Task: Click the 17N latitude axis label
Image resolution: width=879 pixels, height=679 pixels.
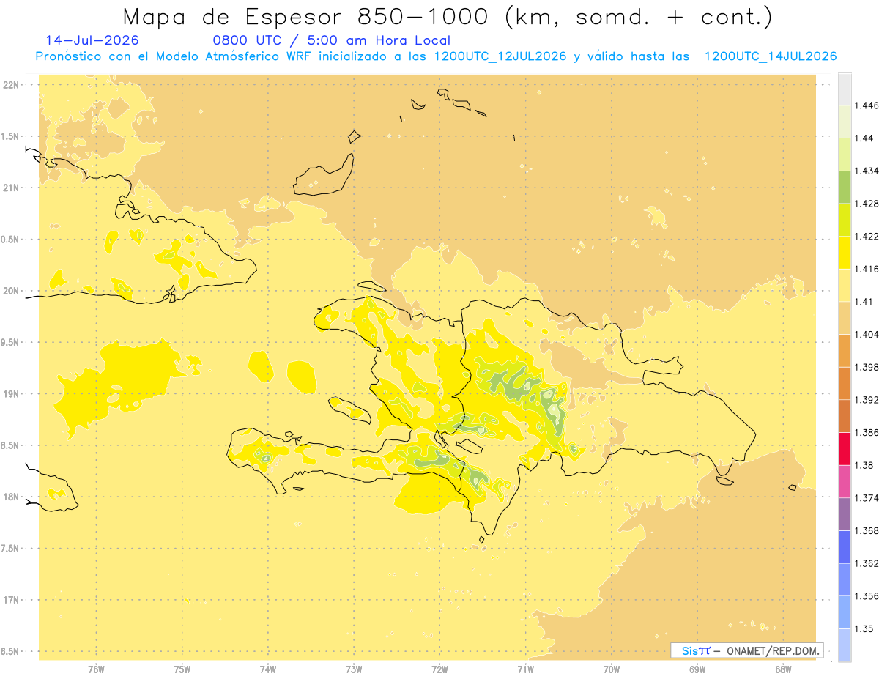Action: click(x=11, y=600)
